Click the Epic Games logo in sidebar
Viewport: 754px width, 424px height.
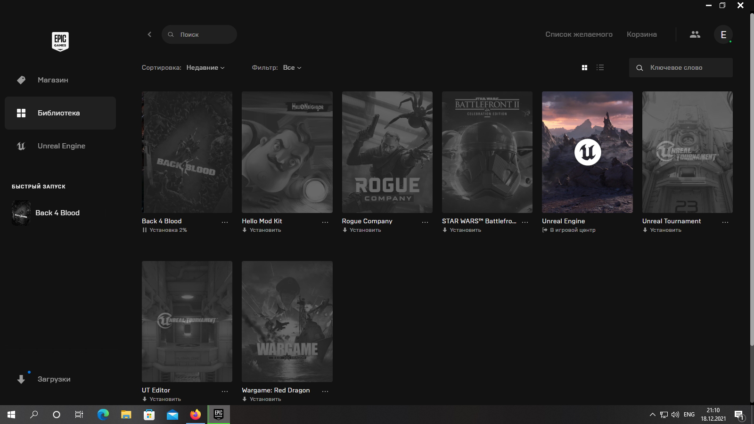point(60,41)
